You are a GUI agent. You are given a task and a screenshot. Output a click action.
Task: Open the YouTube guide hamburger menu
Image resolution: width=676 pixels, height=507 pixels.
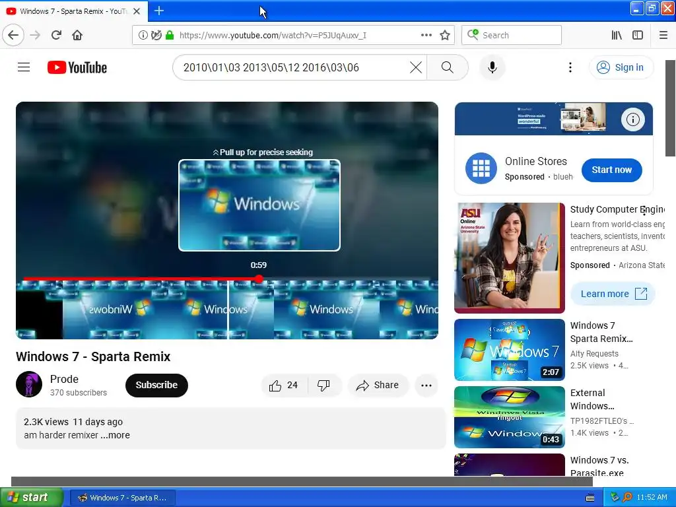coord(24,67)
